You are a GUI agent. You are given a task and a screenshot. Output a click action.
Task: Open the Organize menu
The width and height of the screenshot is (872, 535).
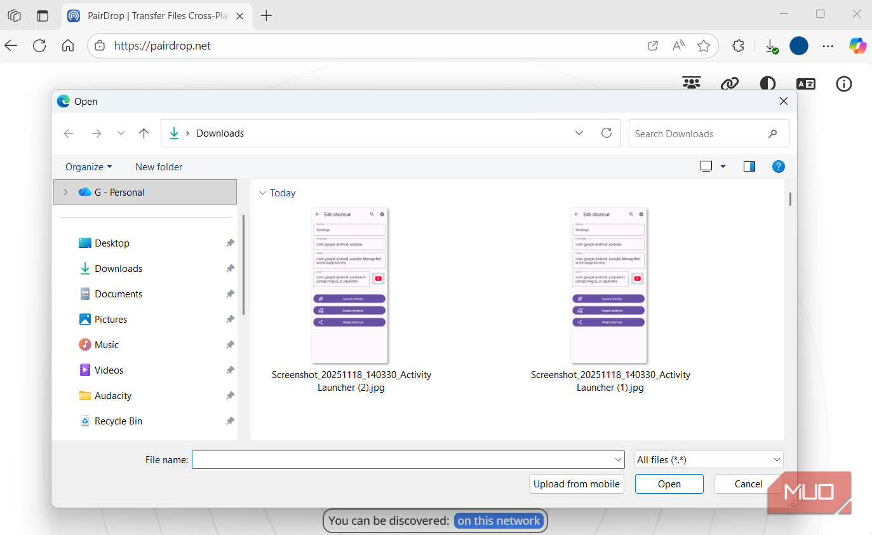89,166
